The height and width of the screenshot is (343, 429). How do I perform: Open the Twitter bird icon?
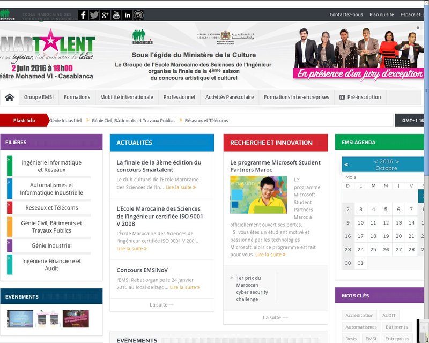click(x=94, y=15)
